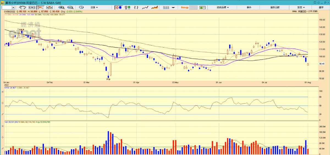Toggle the data panel display icon
The width and height of the screenshot is (330, 155).
pyautogui.click(x=193, y=7)
